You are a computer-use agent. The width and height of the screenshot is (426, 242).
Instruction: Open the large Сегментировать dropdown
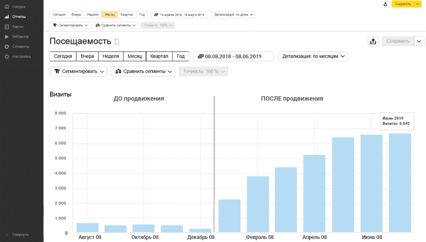pyautogui.click(x=78, y=72)
